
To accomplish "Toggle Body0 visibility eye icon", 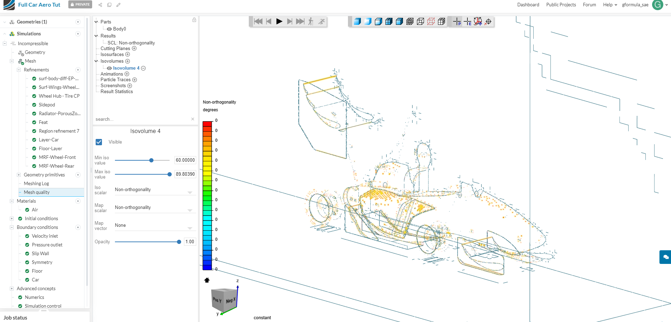I will [109, 29].
